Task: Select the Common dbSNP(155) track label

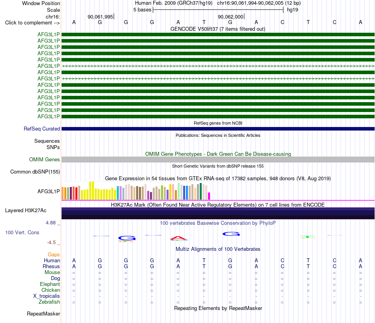Action: pos(35,172)
